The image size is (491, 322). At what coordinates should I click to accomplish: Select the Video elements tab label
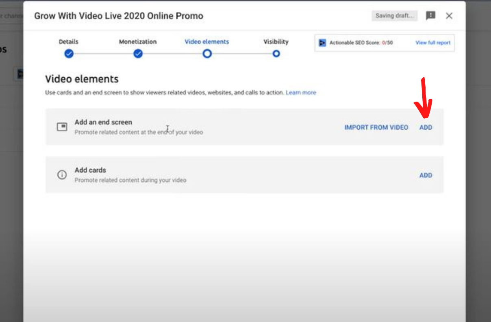click(207, 42)
